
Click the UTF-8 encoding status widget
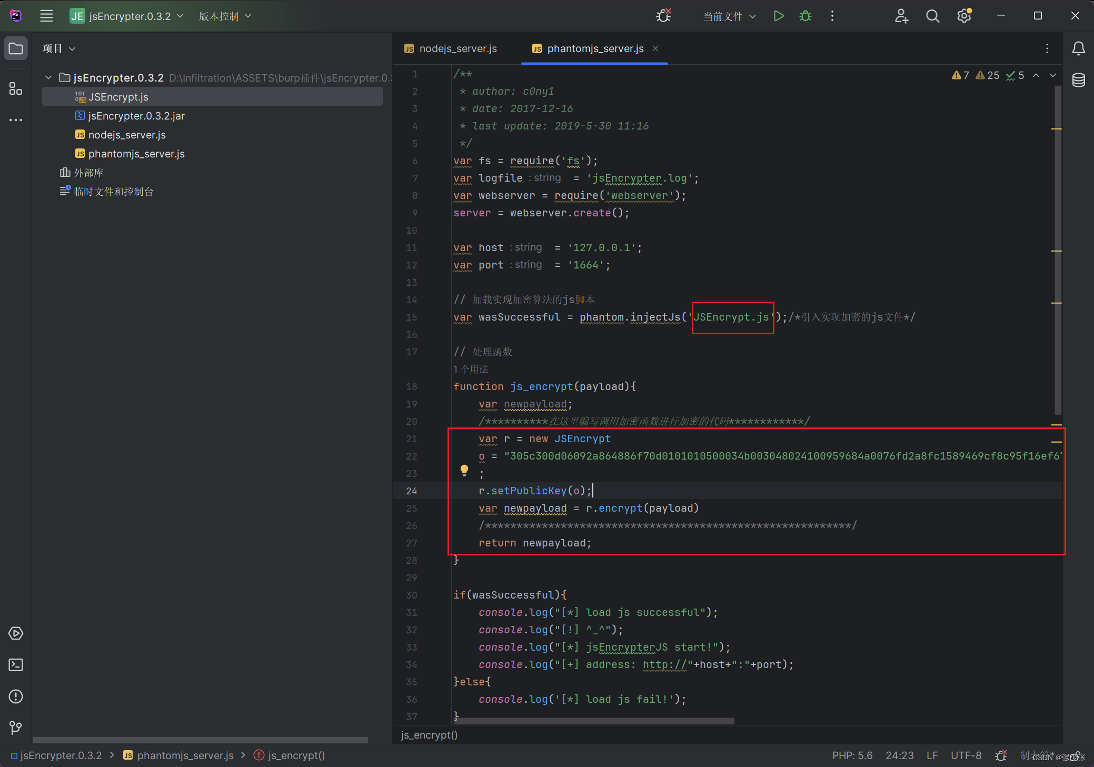coord(966,755)
